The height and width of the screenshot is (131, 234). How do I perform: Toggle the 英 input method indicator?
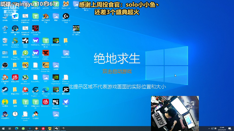(x=215, y=129)
